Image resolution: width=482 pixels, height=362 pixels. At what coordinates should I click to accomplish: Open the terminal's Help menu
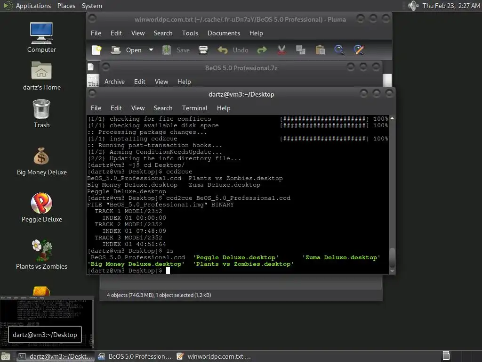224,108
